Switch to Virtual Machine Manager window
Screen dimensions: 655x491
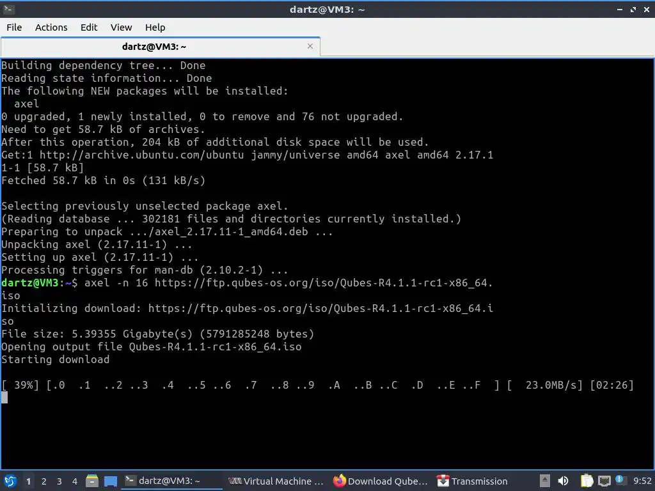(x=276, y=481)
